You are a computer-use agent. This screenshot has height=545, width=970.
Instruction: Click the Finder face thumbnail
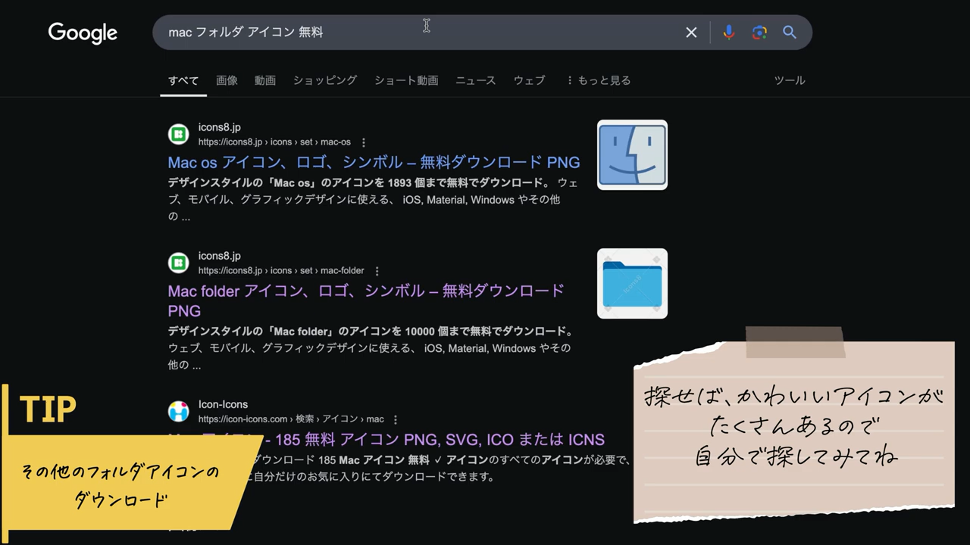[632, 155]
